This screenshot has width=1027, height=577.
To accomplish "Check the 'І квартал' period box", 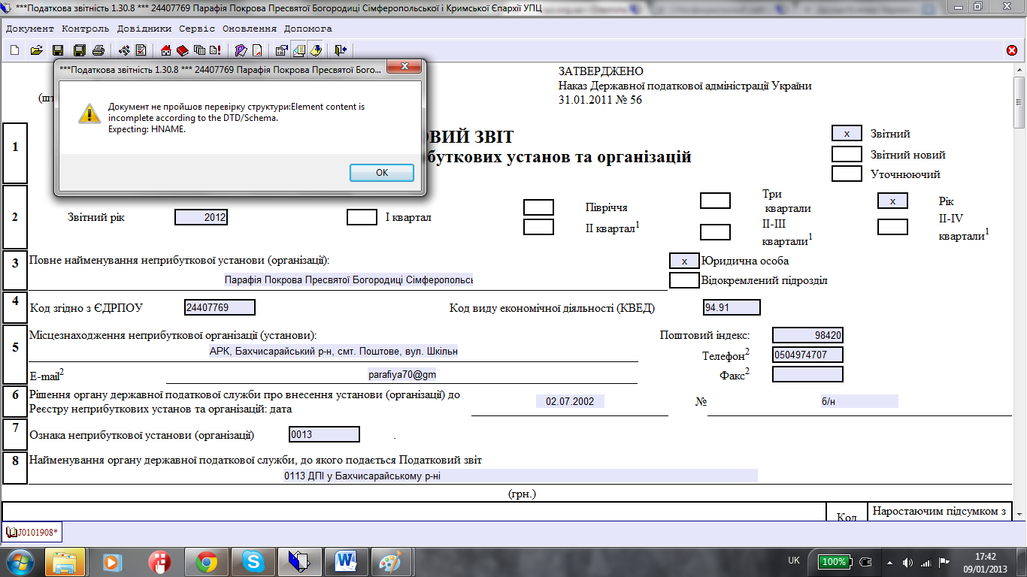I will click(x=362, y=217).
